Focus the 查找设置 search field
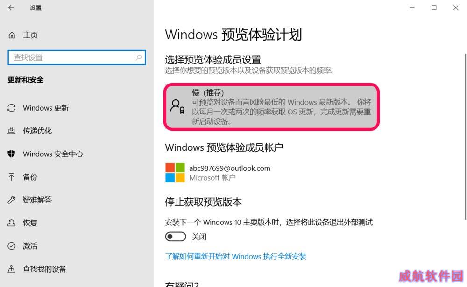This screenshot has height=287, width=467. [x=77, y=57]
